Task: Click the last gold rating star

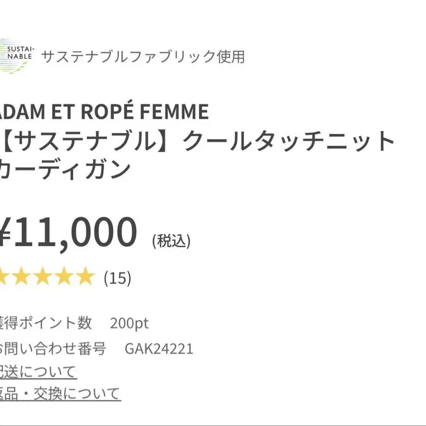Action: 85,276
